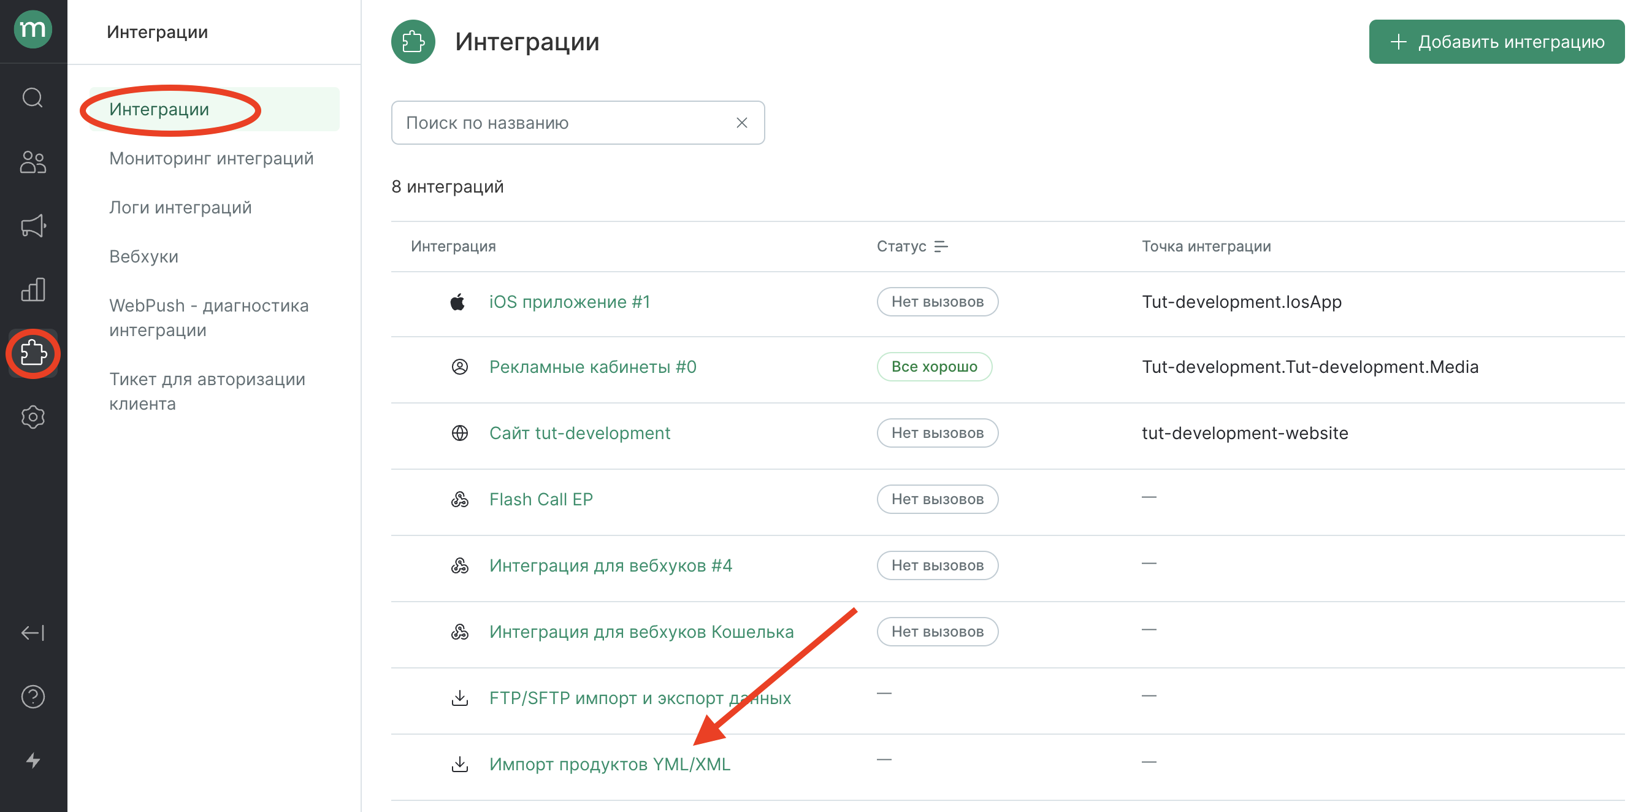Click the Mindbox logo icon
The height and width of the screenshot is (812, 1652).
pyautogui.click(x=33, y=29)
